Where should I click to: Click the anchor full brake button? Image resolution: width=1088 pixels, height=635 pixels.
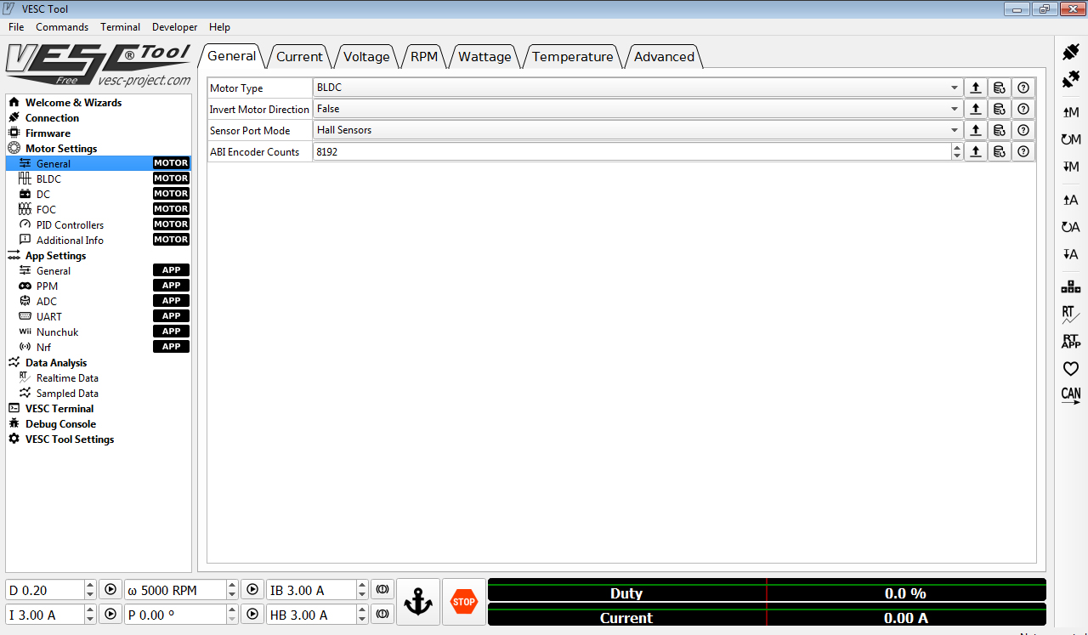(418, 602)
